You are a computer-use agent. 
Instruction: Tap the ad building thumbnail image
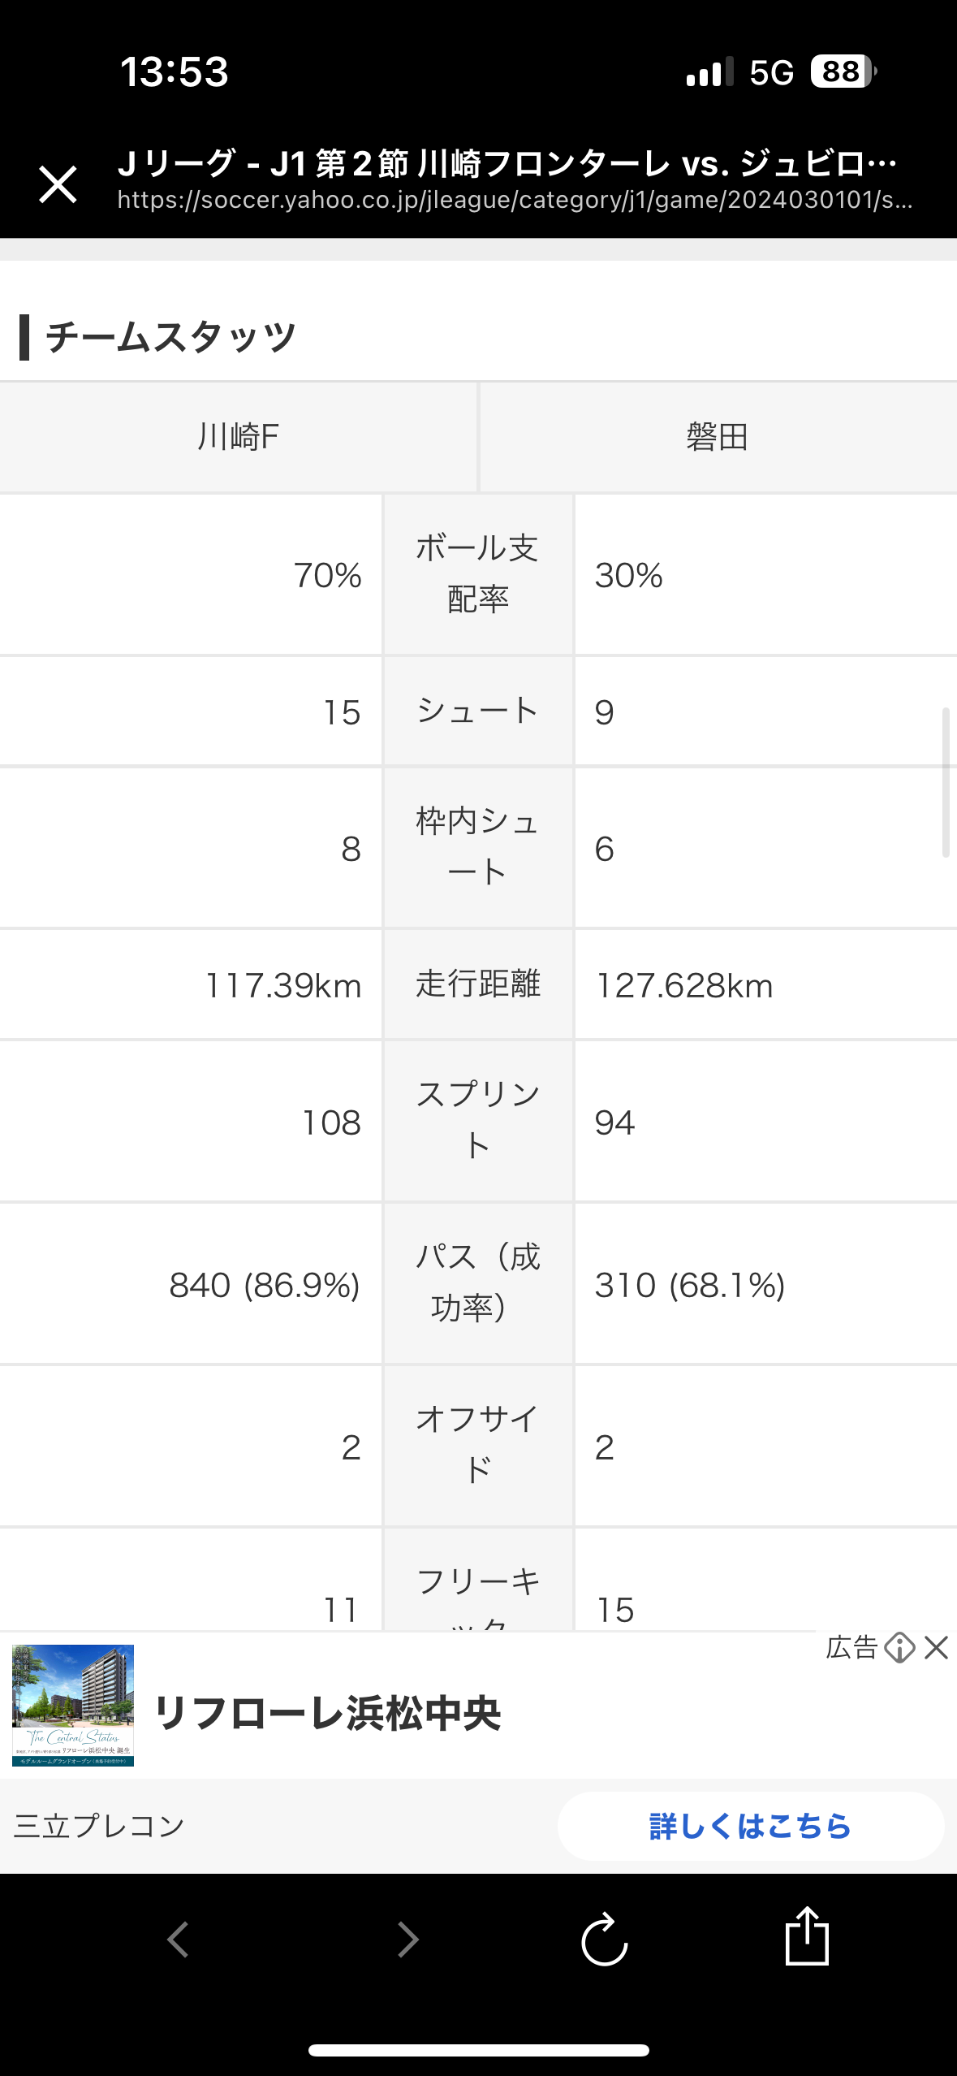73,1706
